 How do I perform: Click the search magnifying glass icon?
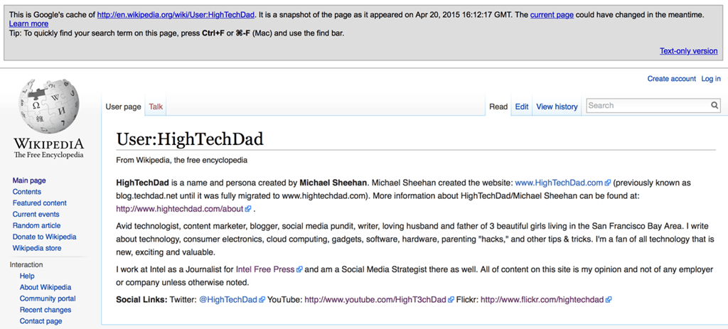[714, 105]
